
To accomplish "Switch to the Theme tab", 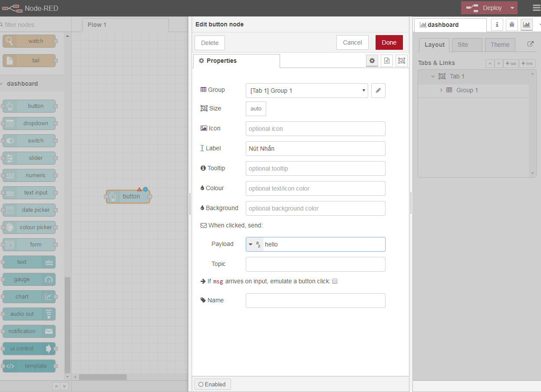I will (x=500, y=45).
